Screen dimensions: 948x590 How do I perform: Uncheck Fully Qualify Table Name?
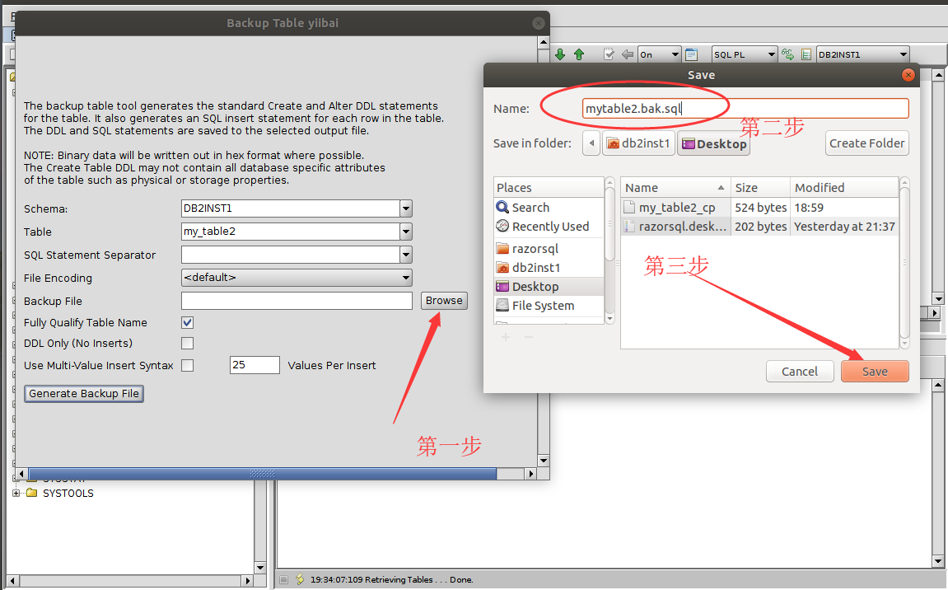(188, 323)
